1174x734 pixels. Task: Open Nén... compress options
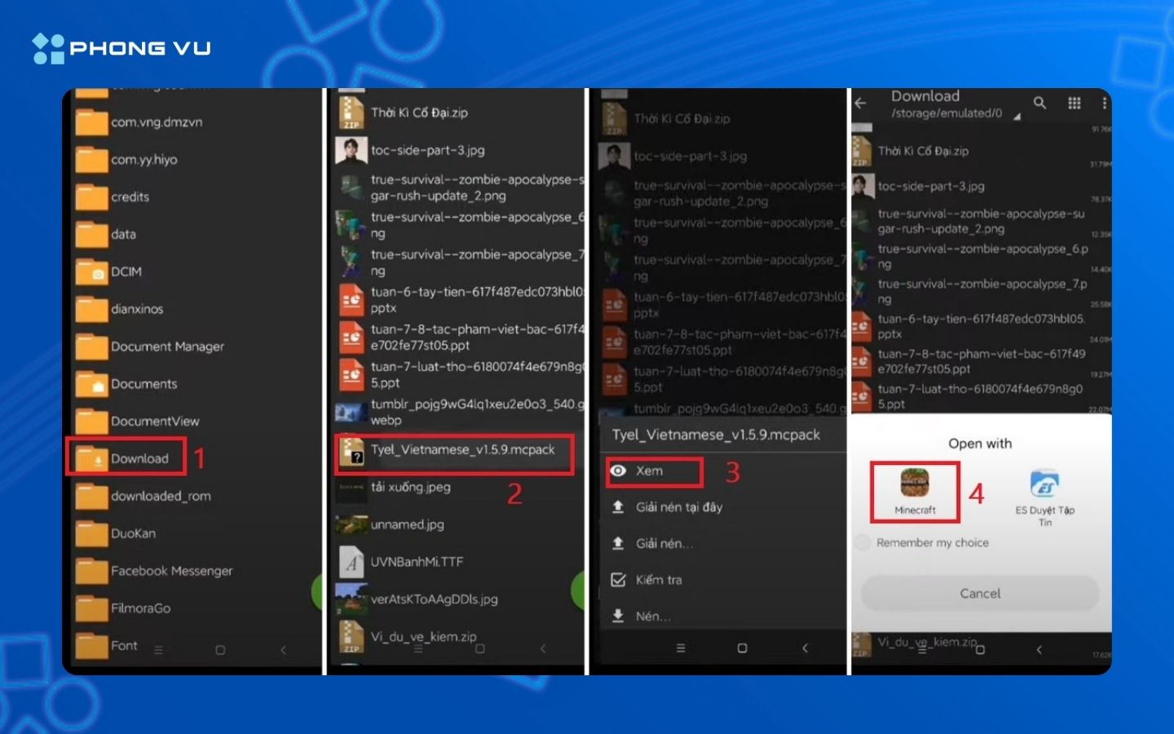pos(652,616)
